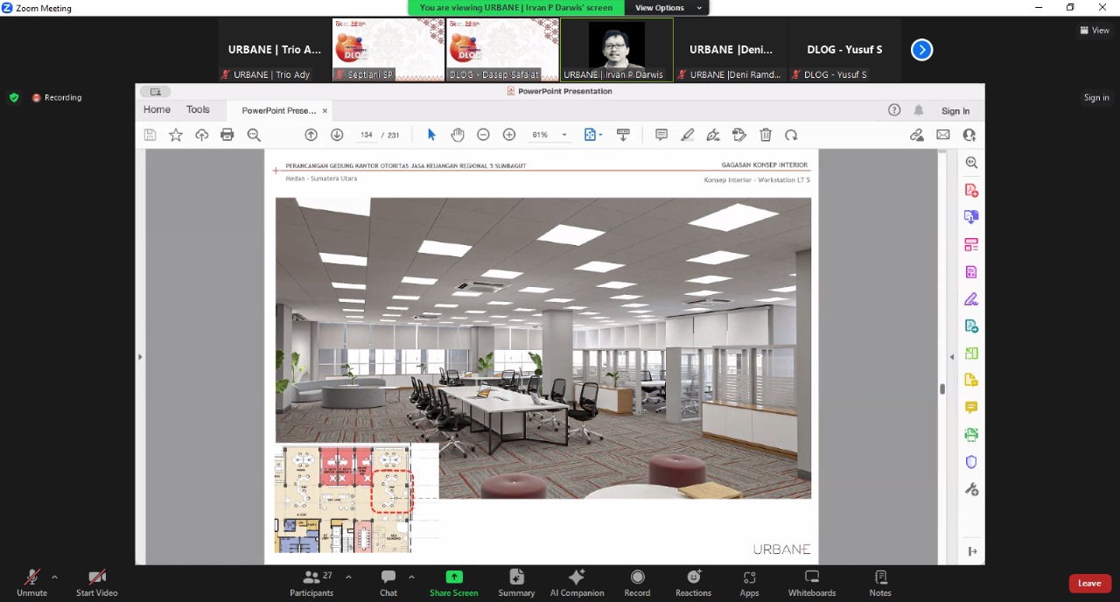Open the Chat panel

pyautogui.click(x=388, y=583)
